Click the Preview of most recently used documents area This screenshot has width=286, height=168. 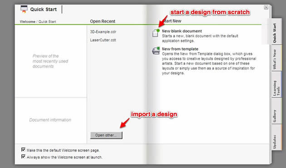pyautogui.click(x=51, y=61)
